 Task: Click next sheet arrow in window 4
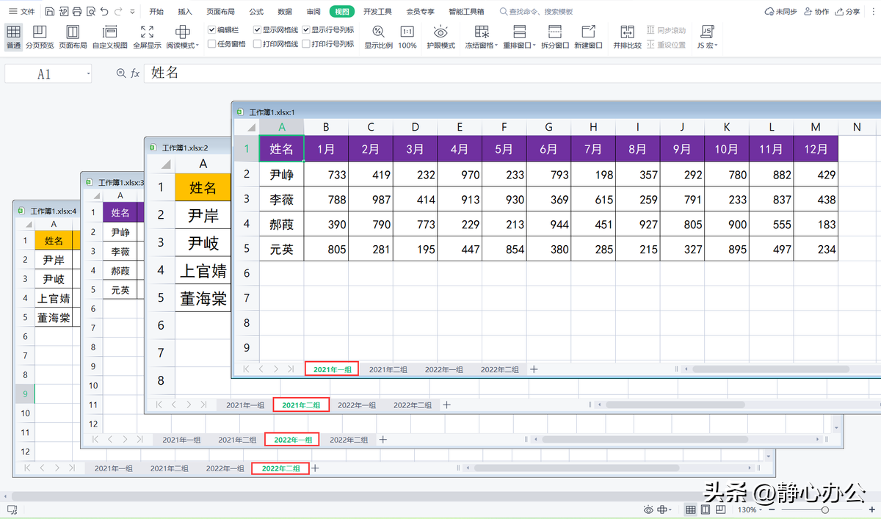57,468
